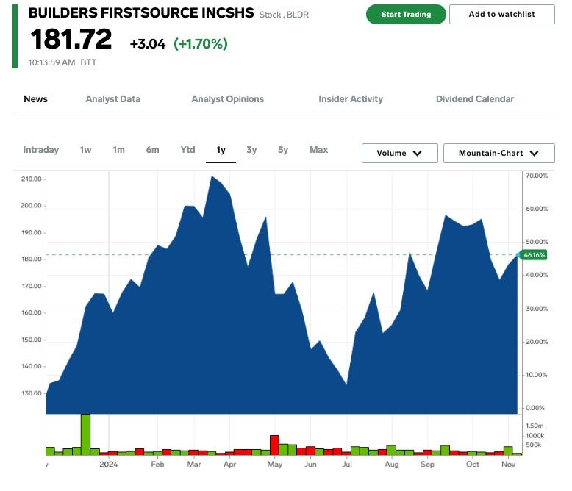Show the 6m time range
Image resolution: width=572 pixels, height=491 pixels.
click(152, 150)
